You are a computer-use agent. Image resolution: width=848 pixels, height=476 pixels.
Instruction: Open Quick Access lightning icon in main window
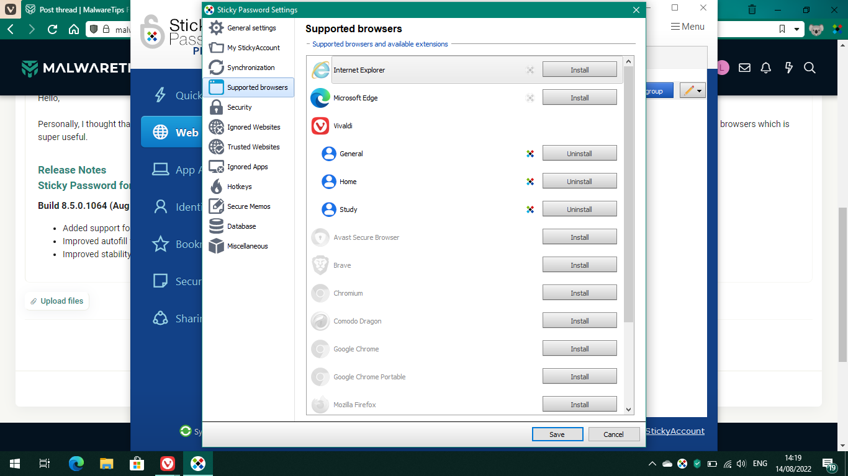pos(160,95)
